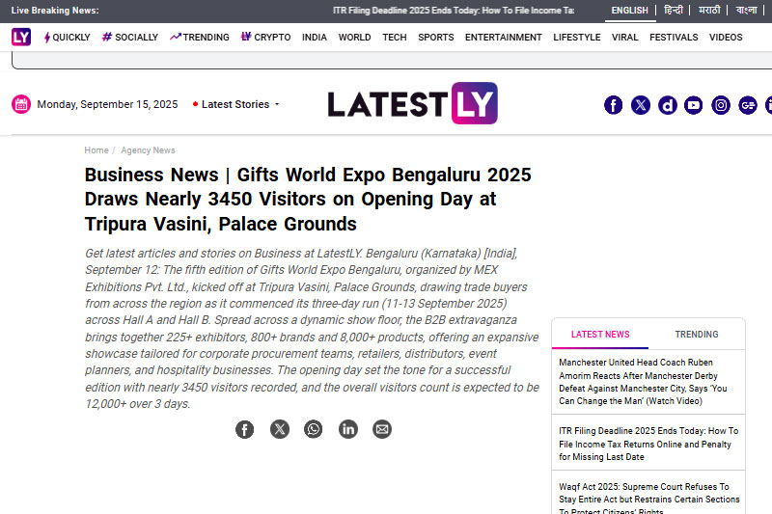Image resolution: width=772 pixels, height=514 pixels.
Task: Share article on LinkedIn
Action: [348, 429]
